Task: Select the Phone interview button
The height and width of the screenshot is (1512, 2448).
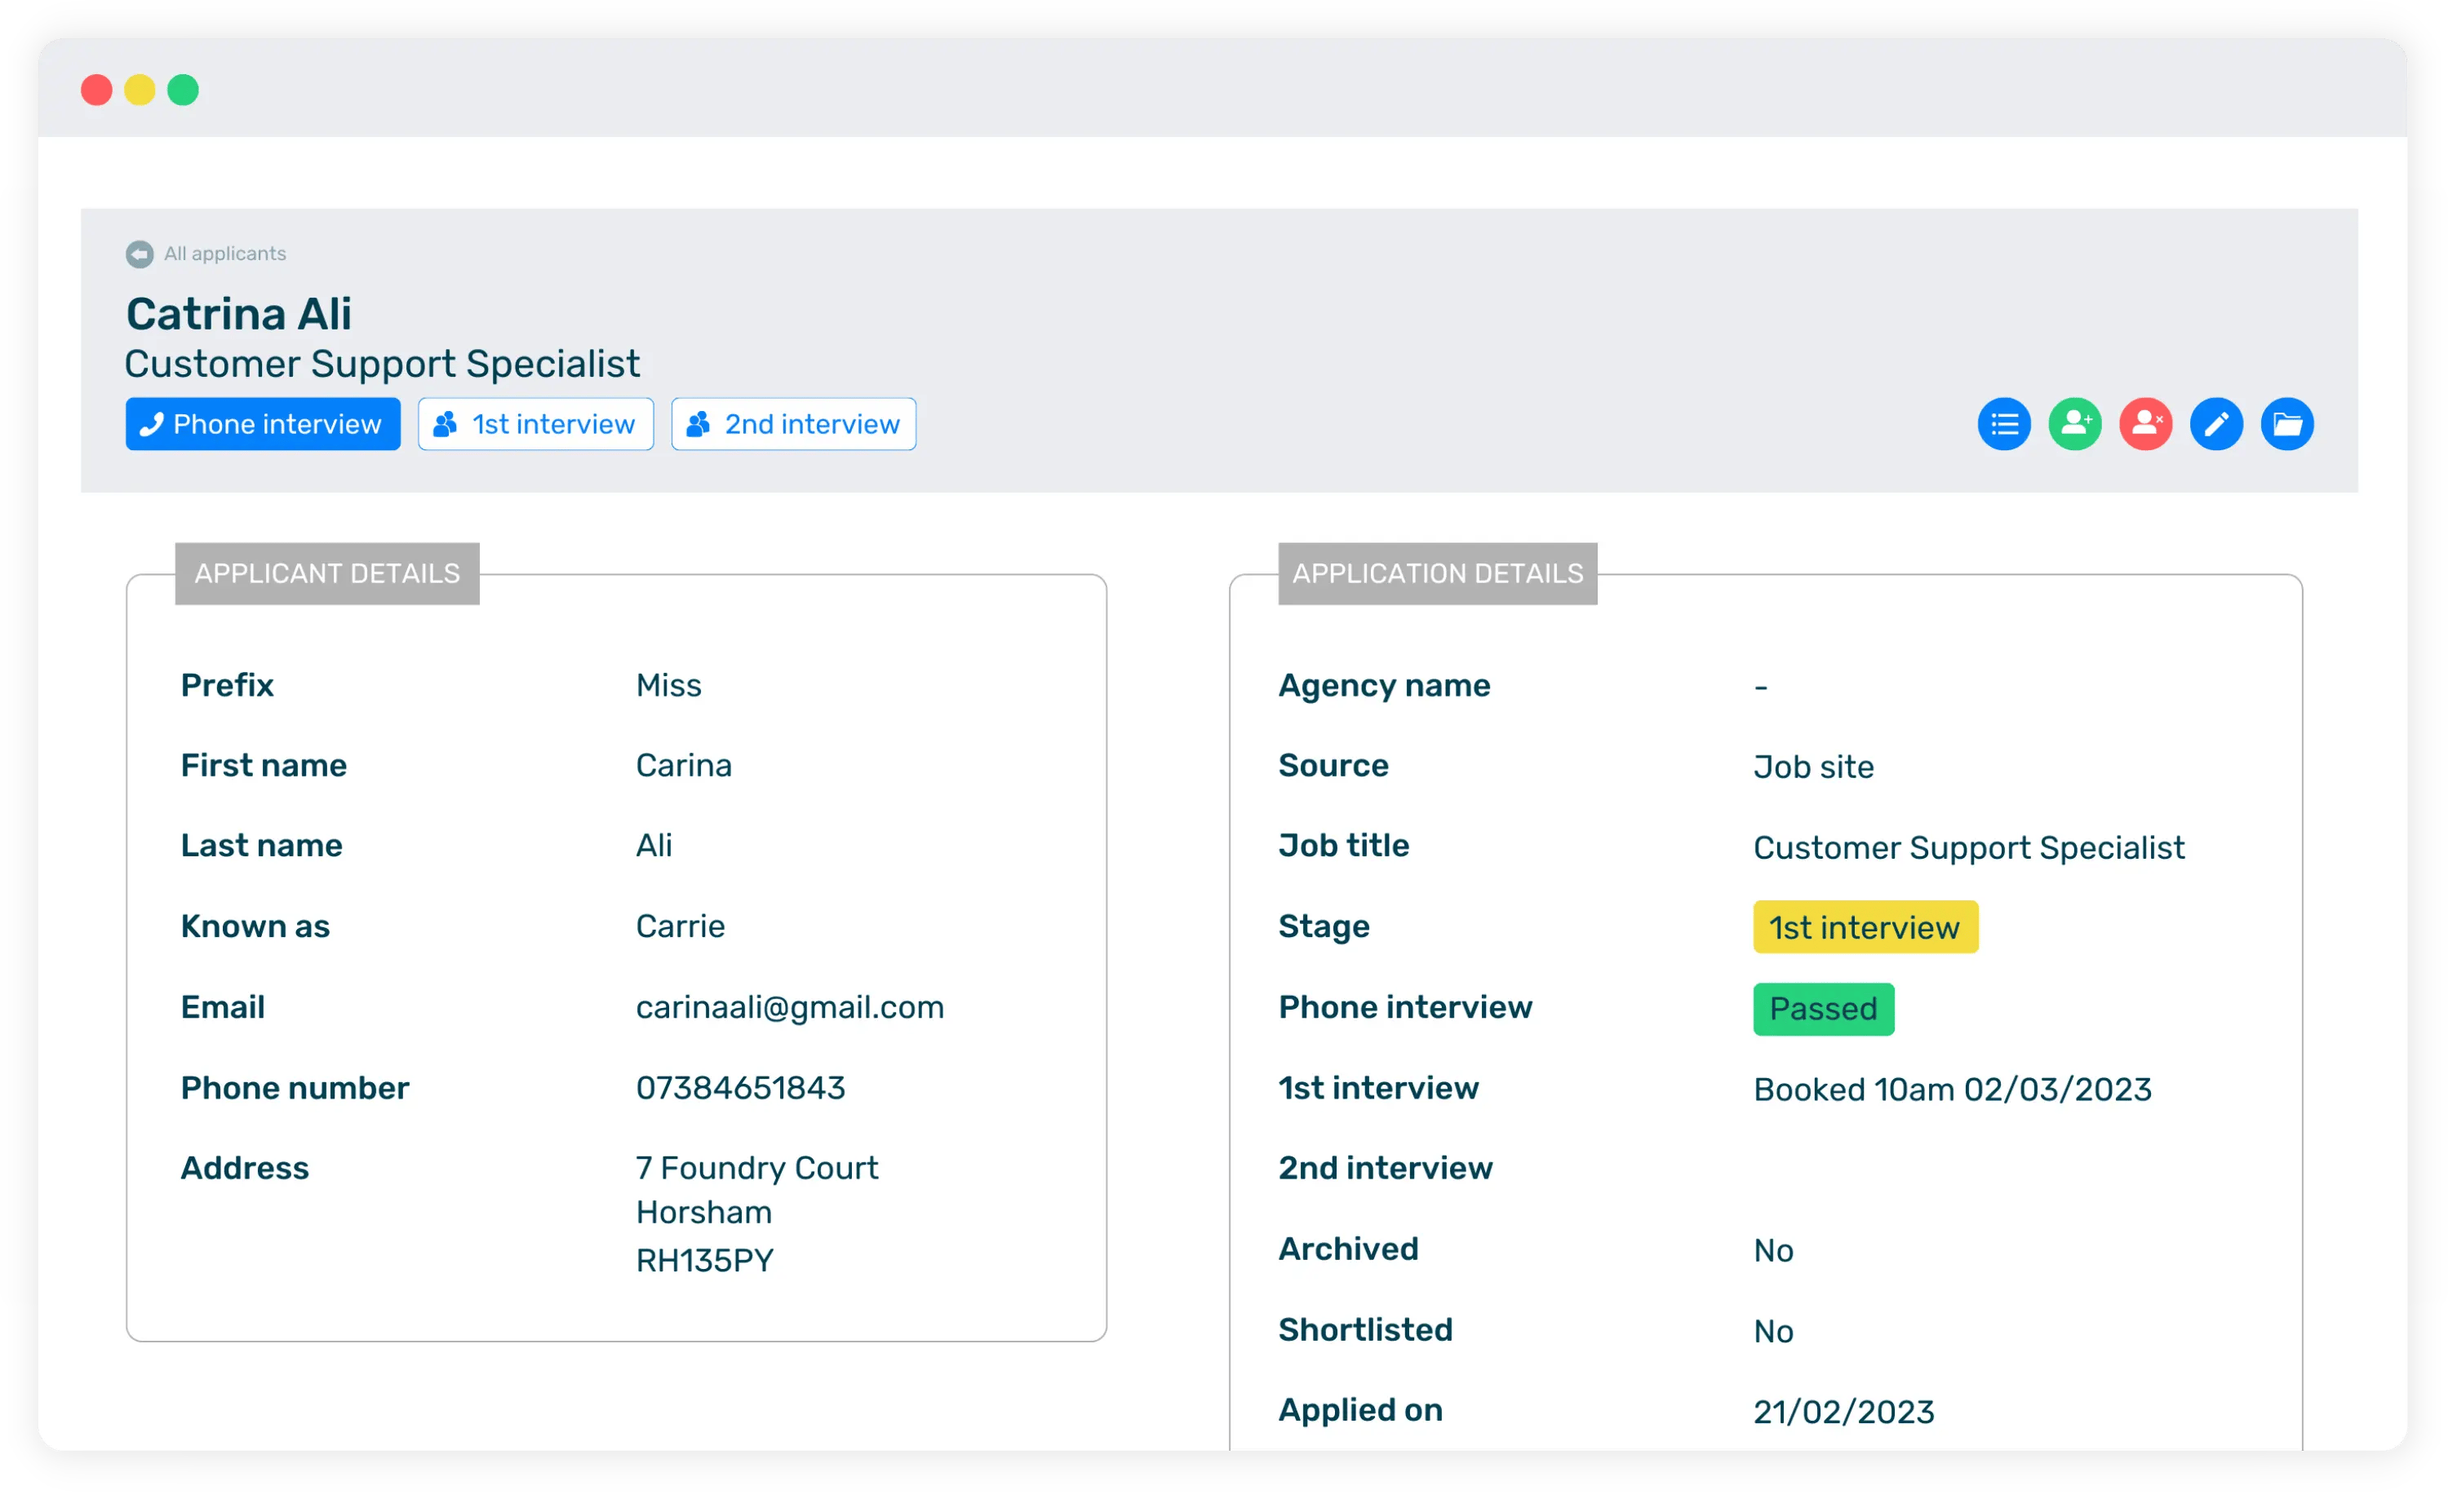Action: pos(263,424)
